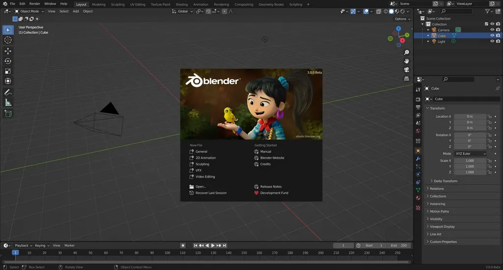The width and height of the screenshot is (503, 270).
Task: Switch to the Shading workspace tab
Action: pyautogui.click(x=182, y=4)
